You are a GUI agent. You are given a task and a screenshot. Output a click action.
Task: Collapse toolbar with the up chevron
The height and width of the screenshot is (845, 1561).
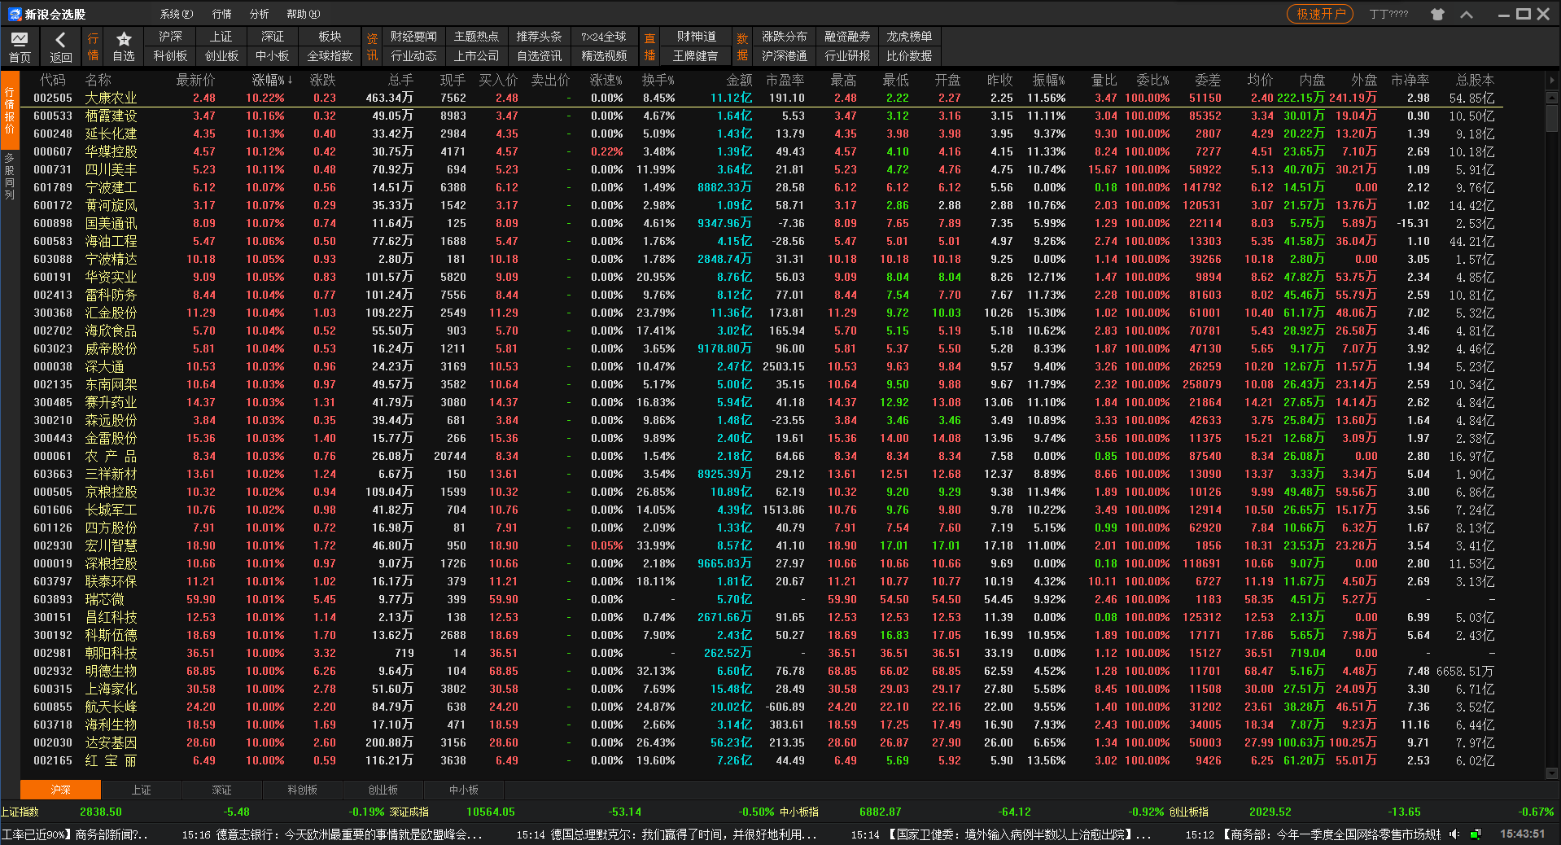pos(1467,14)
